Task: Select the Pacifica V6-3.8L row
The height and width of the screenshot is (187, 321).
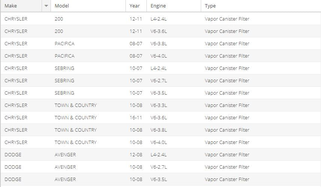Action: pos(160,43)
